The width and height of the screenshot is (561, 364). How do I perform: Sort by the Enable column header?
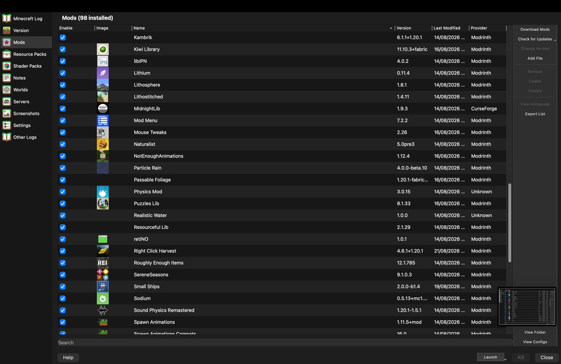pyautogui.click(x=76, y=28)
